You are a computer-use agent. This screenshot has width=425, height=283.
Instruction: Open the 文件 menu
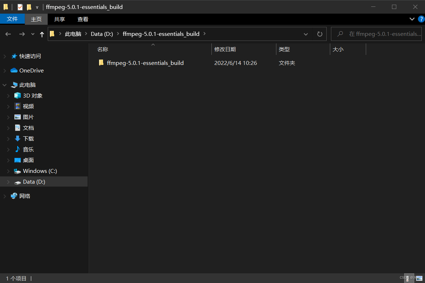tap(12, 19)
